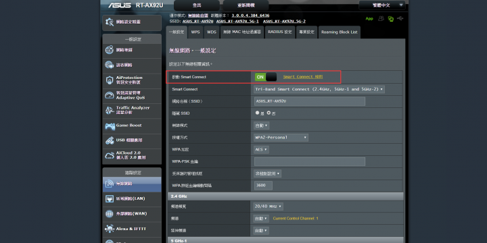This screenshot has width=487, height=243.
Task: Open the Game Boost gamepad icon
Action: point(110,126)
